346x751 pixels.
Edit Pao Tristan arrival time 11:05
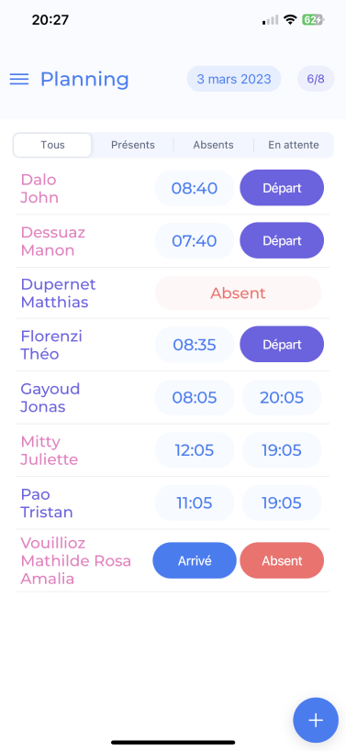point(195,503)
